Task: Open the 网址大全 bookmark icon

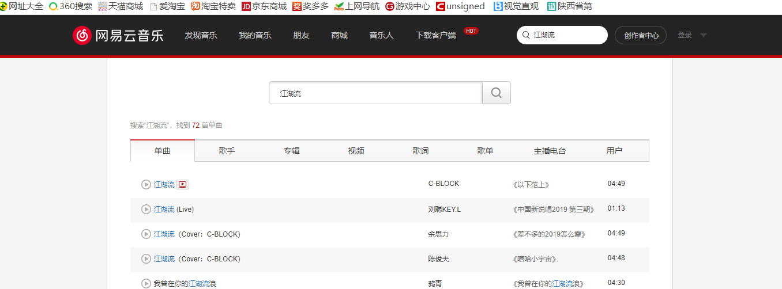Action: coord(3,6)
